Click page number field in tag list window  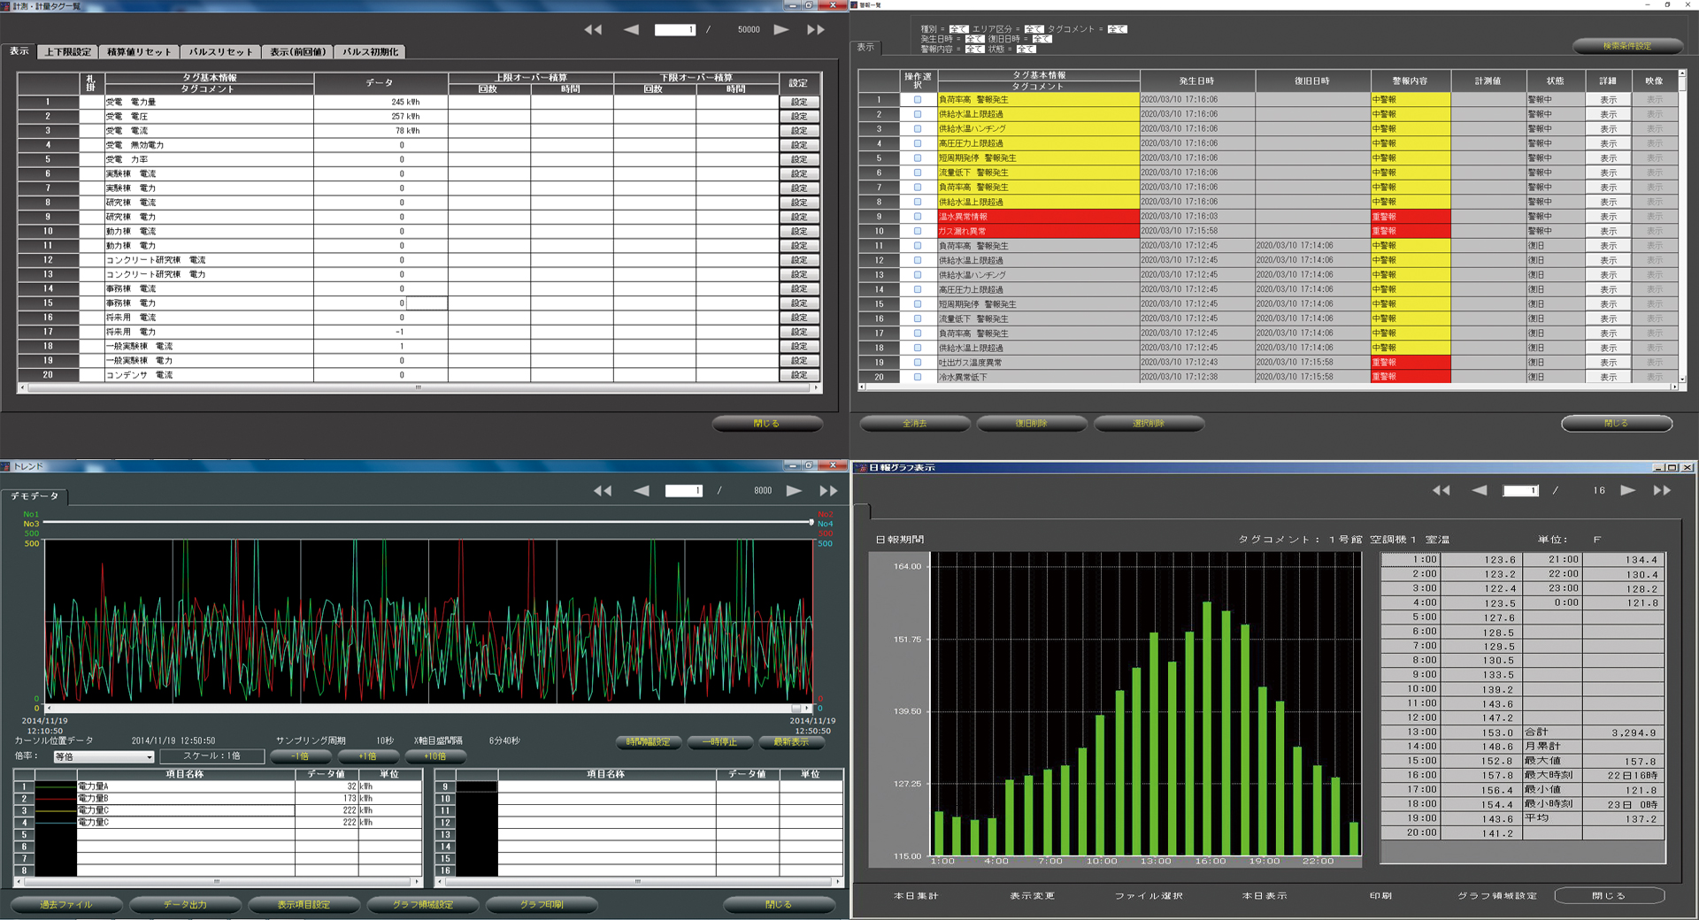675,29
